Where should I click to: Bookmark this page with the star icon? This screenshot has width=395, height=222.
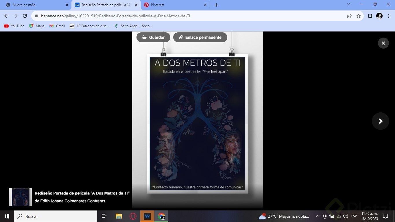[359, 16]
